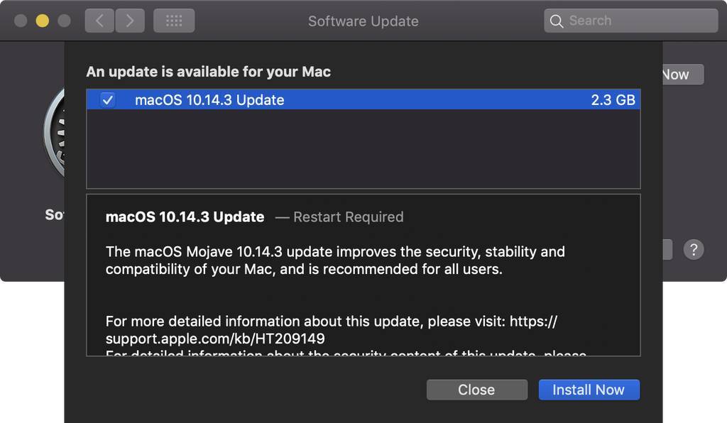Click the magnifying glass search icon
This screenshot has height=423, width=727.
click(557, 21)
